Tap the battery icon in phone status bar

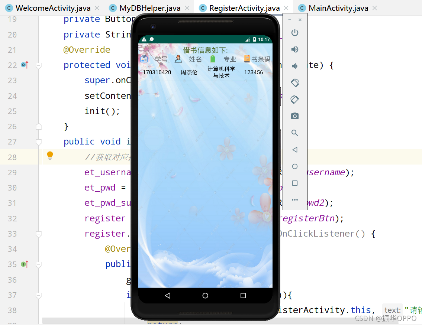254,39
